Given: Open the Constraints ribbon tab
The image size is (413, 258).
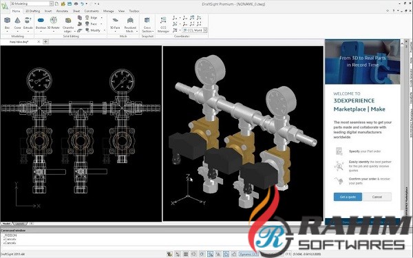Looking at the screenshot, I should point(92,11).
